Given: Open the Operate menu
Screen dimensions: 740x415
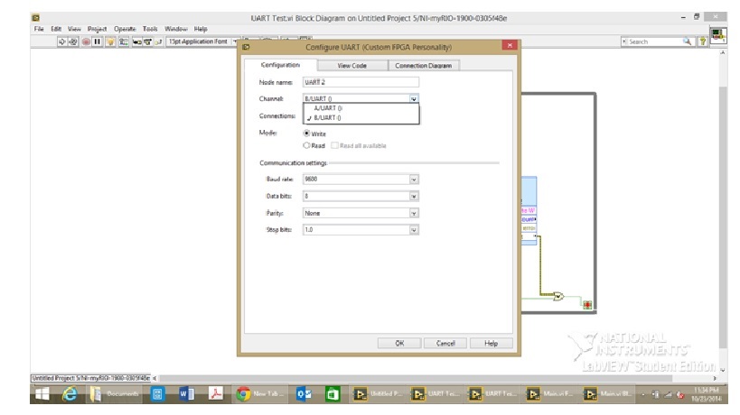Looking at the screenshot, I should click(125, 29).
